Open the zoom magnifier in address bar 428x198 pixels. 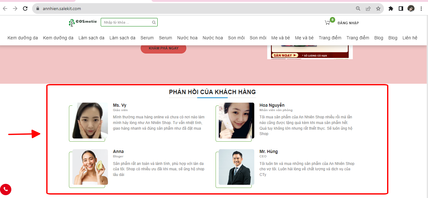(x=358, y=8)
